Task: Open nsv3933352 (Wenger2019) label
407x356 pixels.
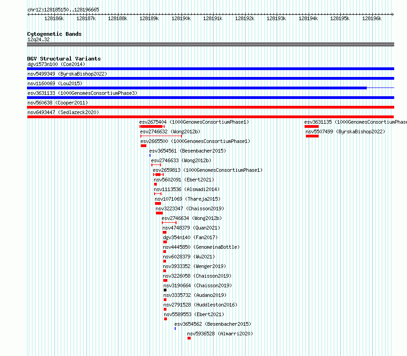Action: pos(194,266)
